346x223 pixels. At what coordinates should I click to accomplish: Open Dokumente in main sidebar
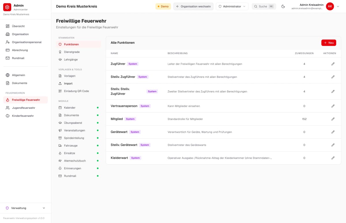pos(25,83)
